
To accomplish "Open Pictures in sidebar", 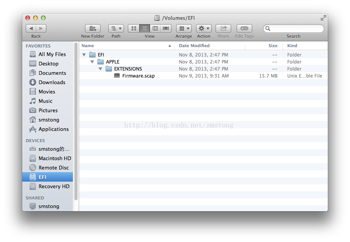I will [x=48, y=111].
